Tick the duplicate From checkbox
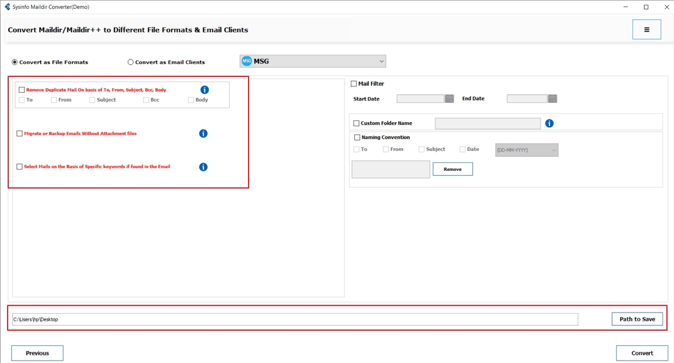 53,100
